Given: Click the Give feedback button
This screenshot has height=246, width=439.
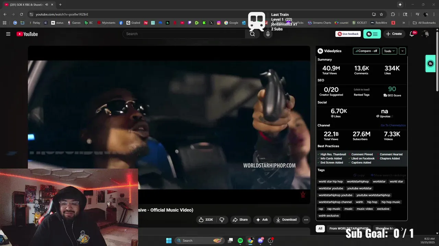Looking at the screenshot, I should [348, 34].
